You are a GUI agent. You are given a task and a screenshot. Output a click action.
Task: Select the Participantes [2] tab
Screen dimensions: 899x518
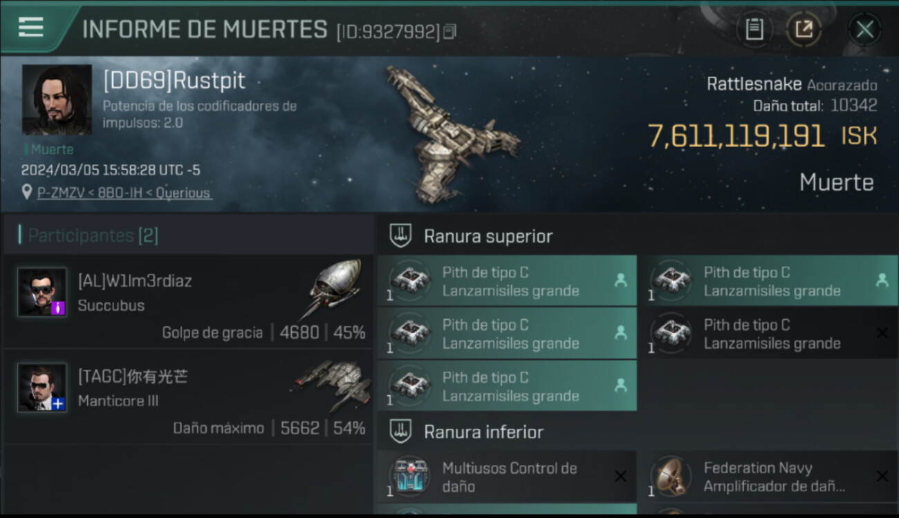[x=93, y=236]
